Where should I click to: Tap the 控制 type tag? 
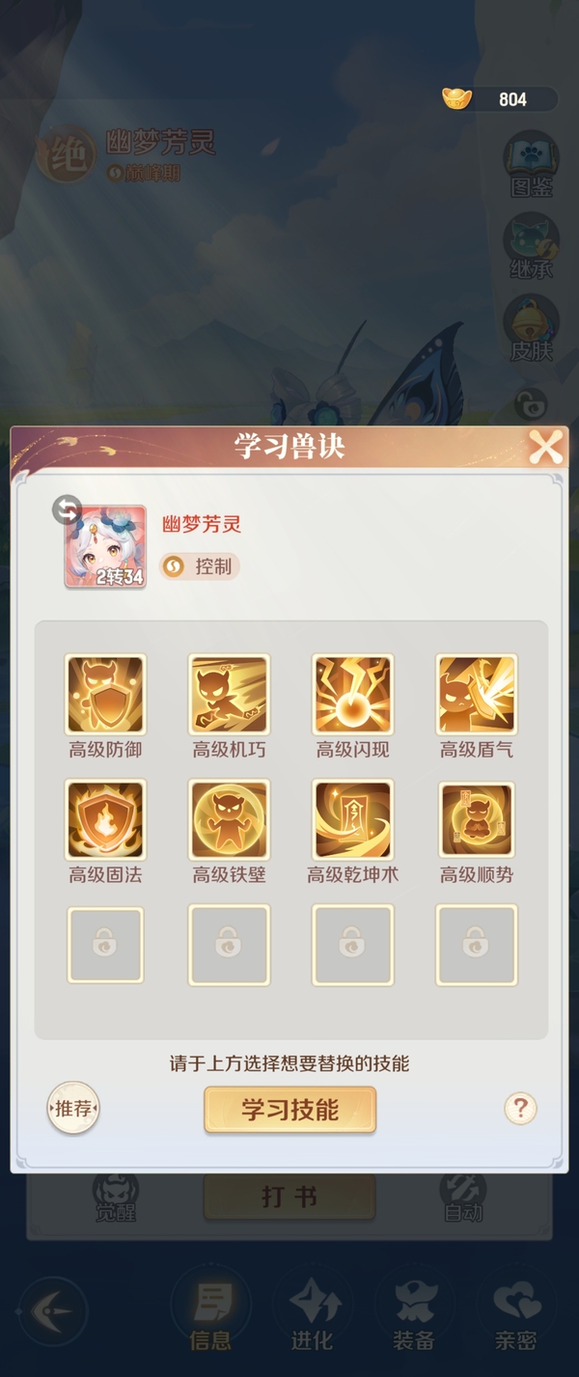coord(200,566)
